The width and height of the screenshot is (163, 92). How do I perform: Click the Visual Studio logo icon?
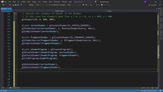point(2,2)
